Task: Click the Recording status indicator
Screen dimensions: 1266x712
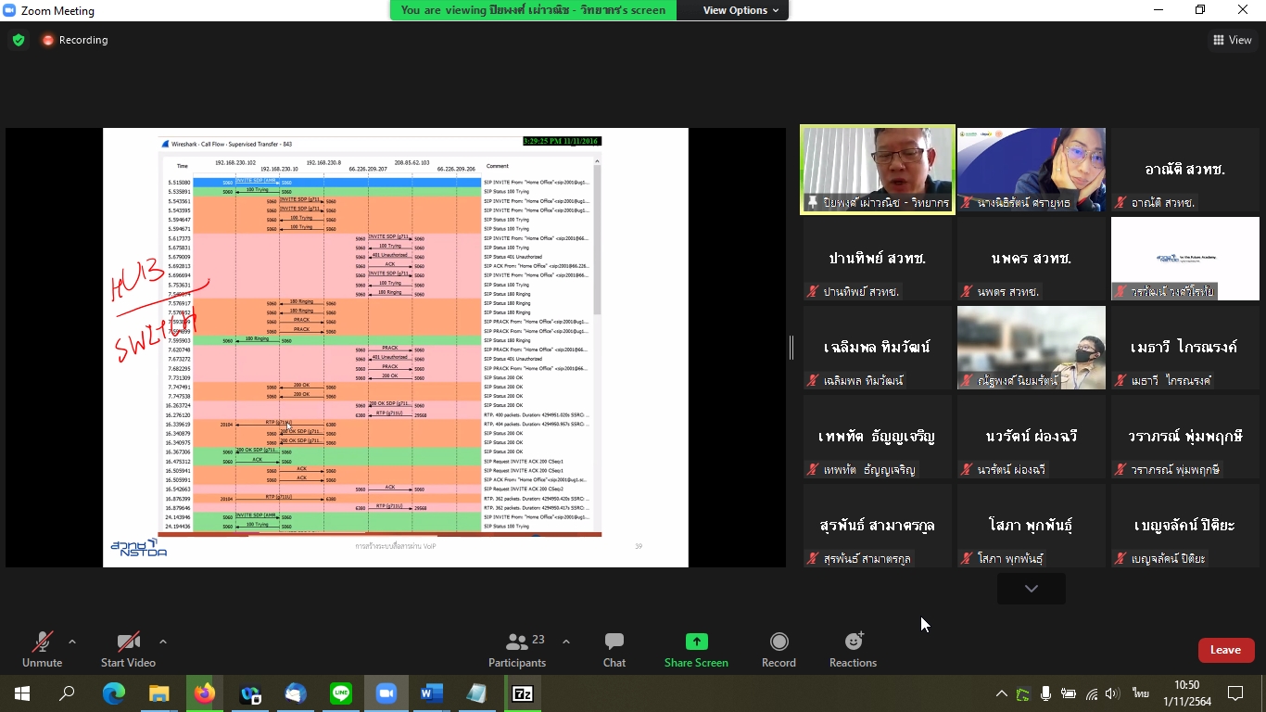Action: 74,40
